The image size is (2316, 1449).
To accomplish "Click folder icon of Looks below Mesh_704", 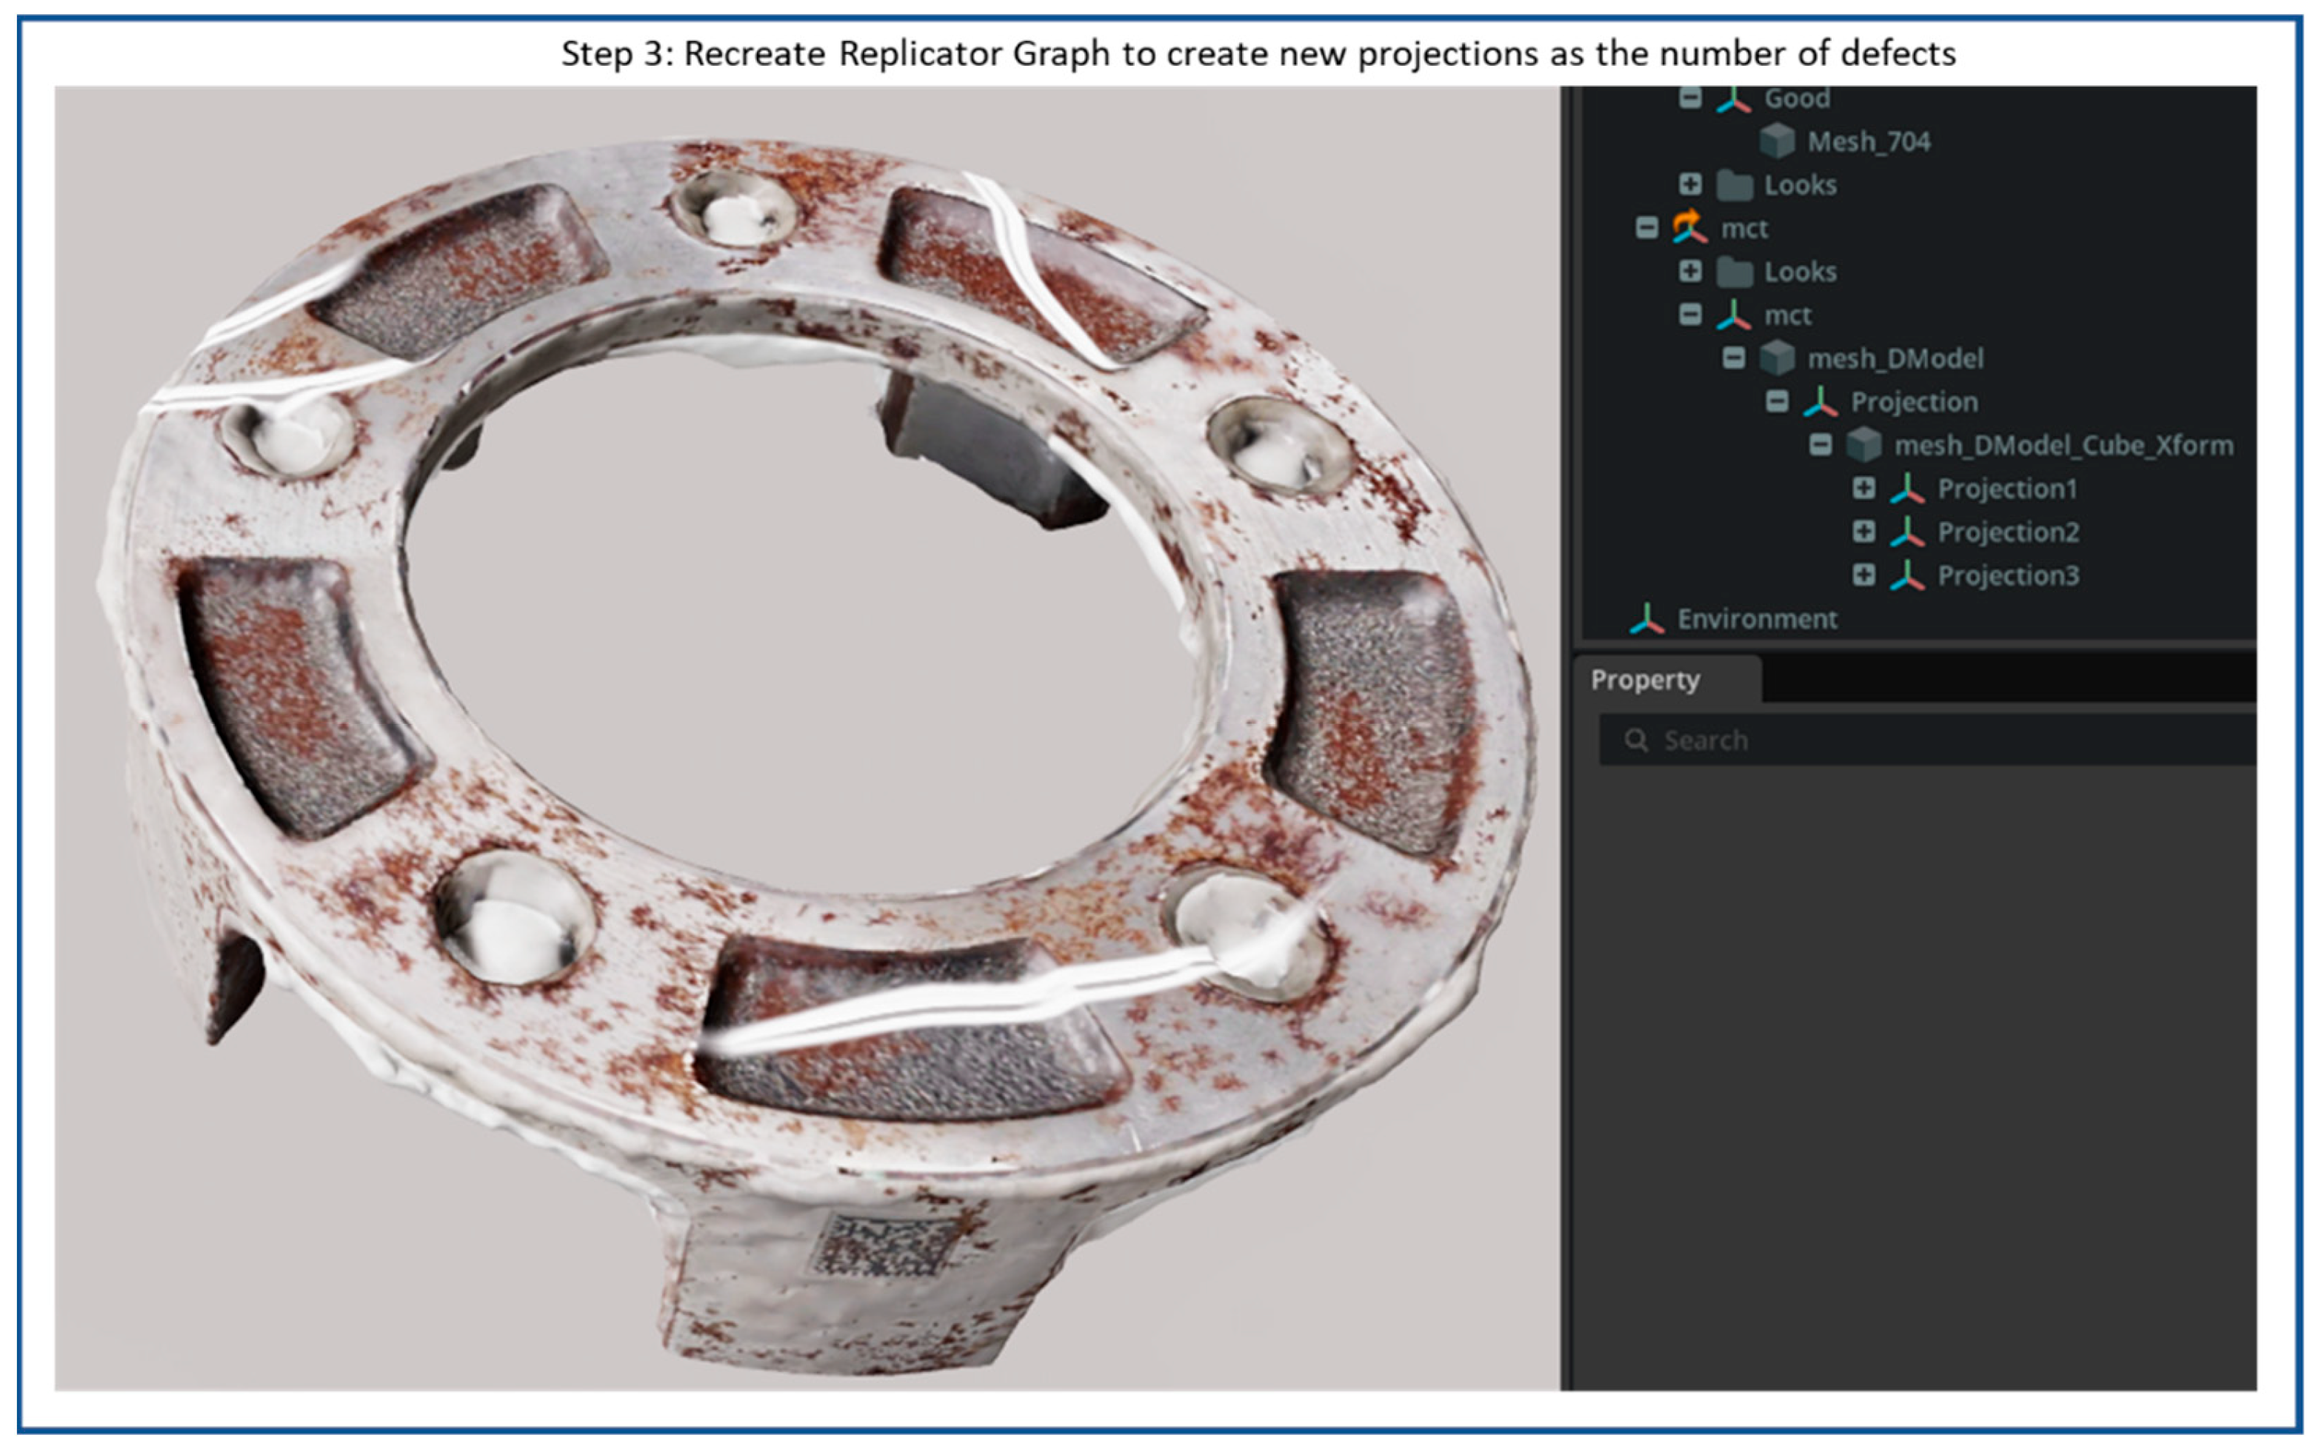I will coord(1734,185).
